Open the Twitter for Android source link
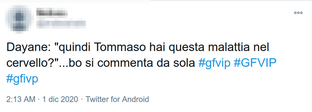The height and width of the screenshot is (112, 312). (x=117, y=99)
